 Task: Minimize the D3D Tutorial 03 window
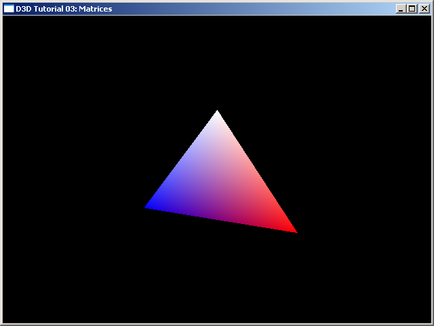tap(401, 9)
